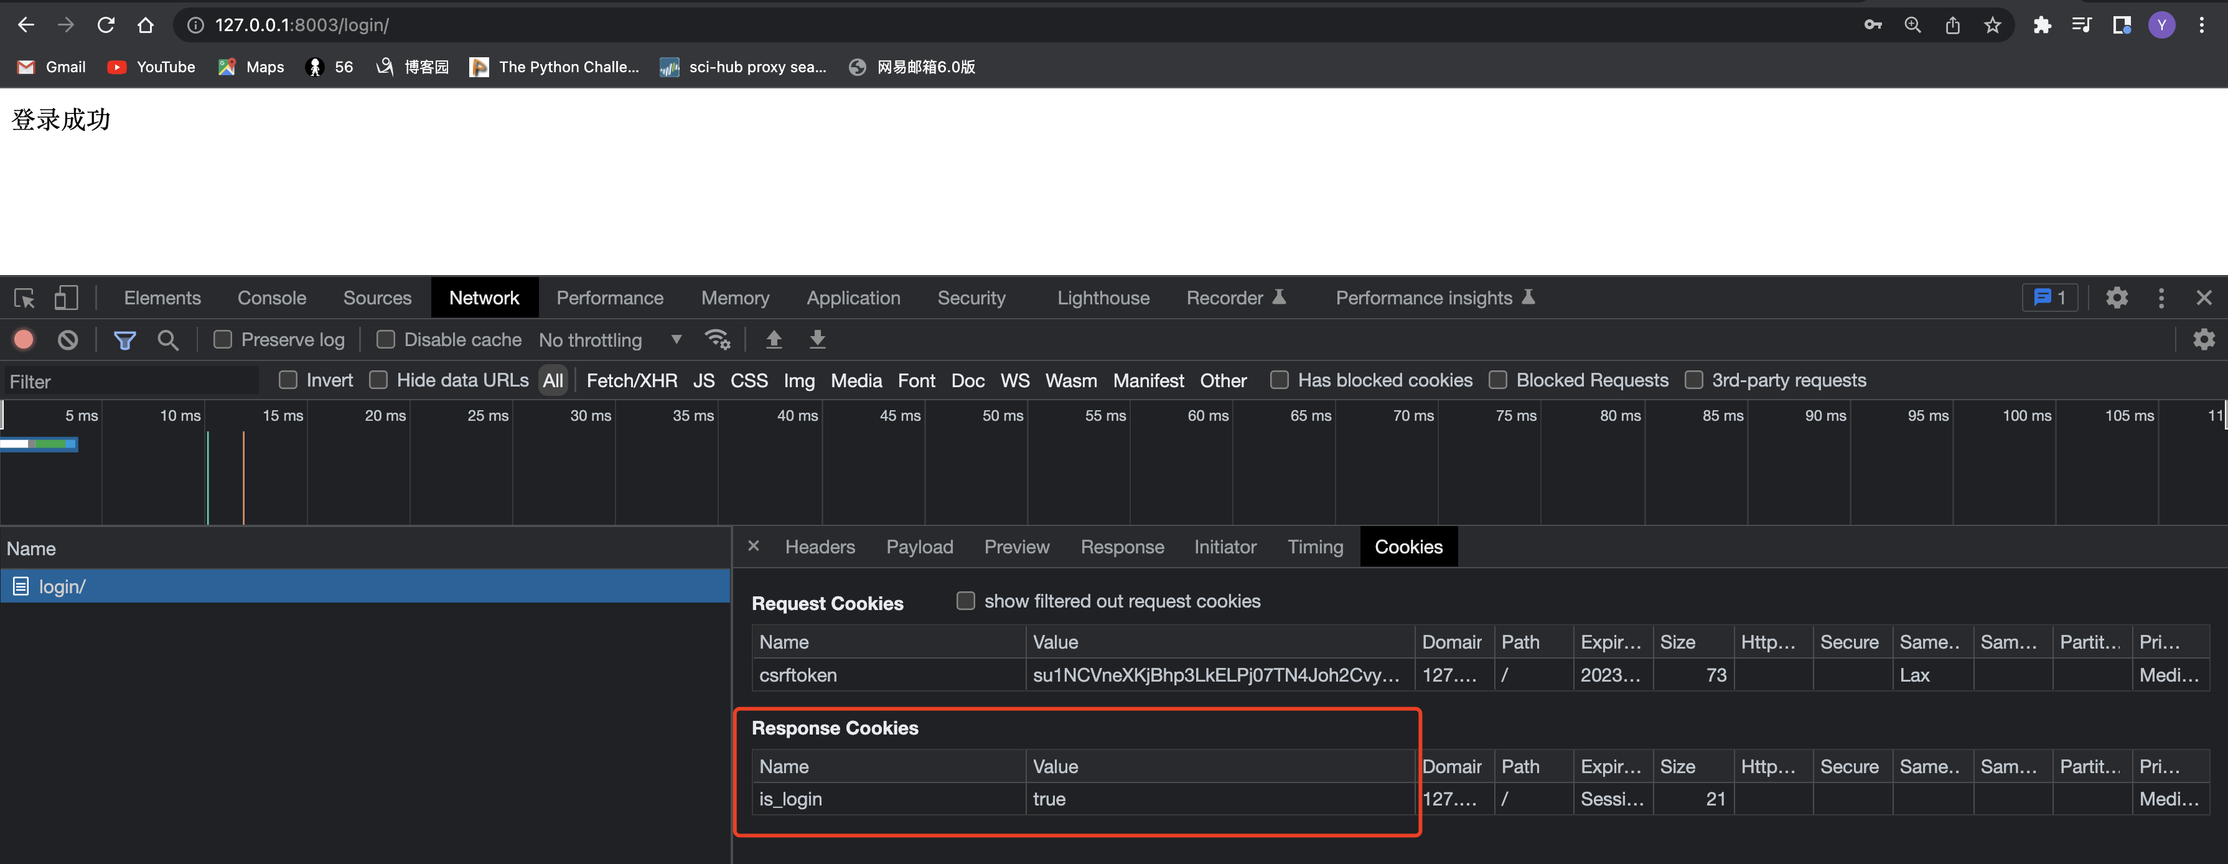The image size is (2228, 864).
Task: Filter by Fetch/XHR requests
Action: (632, 380)
